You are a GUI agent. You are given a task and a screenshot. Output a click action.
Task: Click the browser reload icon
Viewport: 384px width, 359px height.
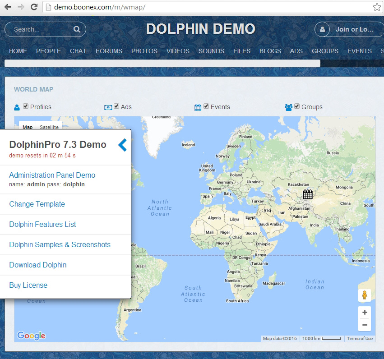click(34, 7)
